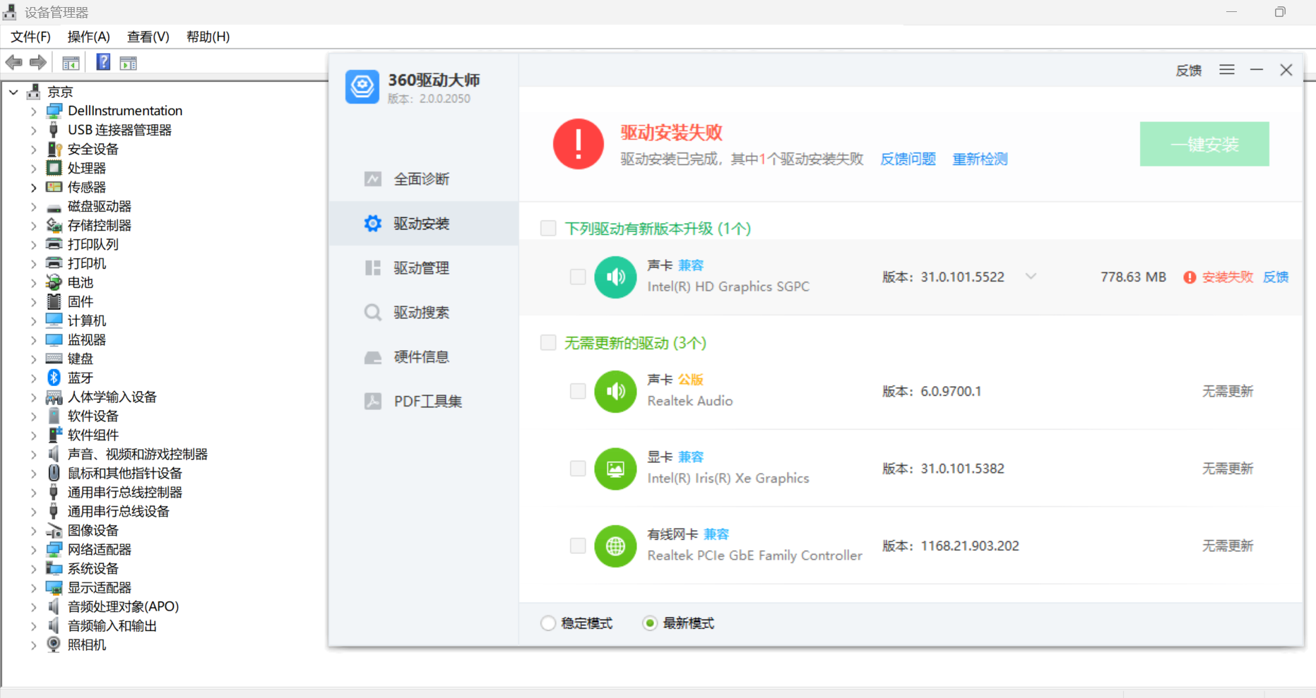Select the 音频处理对象(APO) tree item
1316x698 pixels.
[123, 606]
